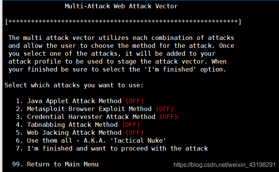This screenshot has width=279, height=172.
Task: Click the asterisk separator line
Action: (123, 22)
